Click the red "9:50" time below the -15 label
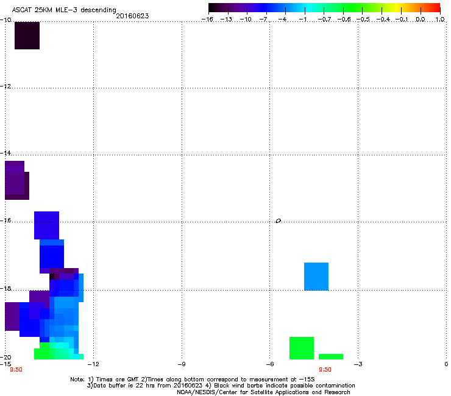 pos(16,370)
